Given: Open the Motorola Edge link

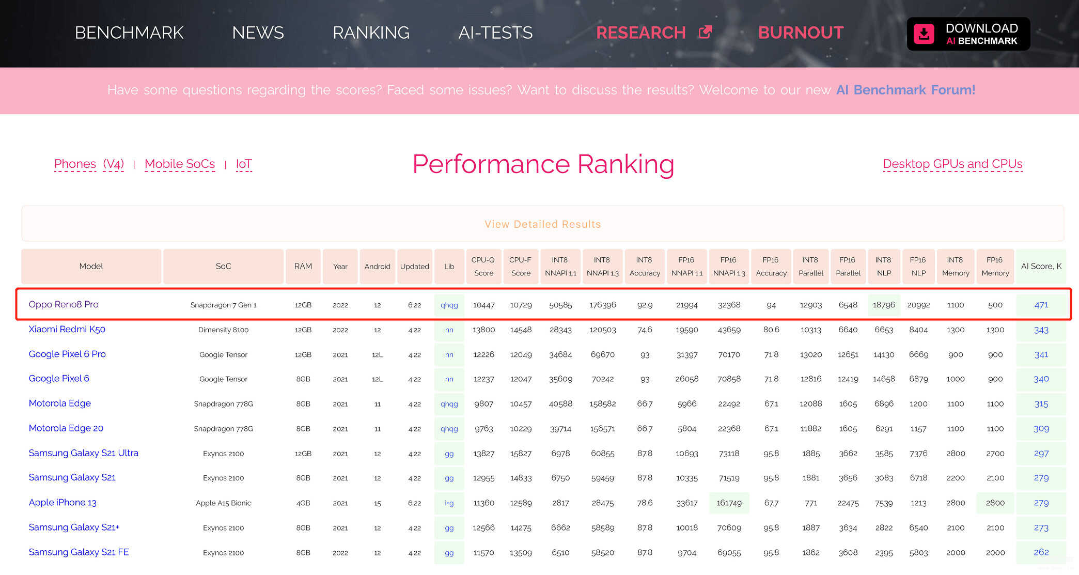Looking at the screenshot, I should pos(60,403).
